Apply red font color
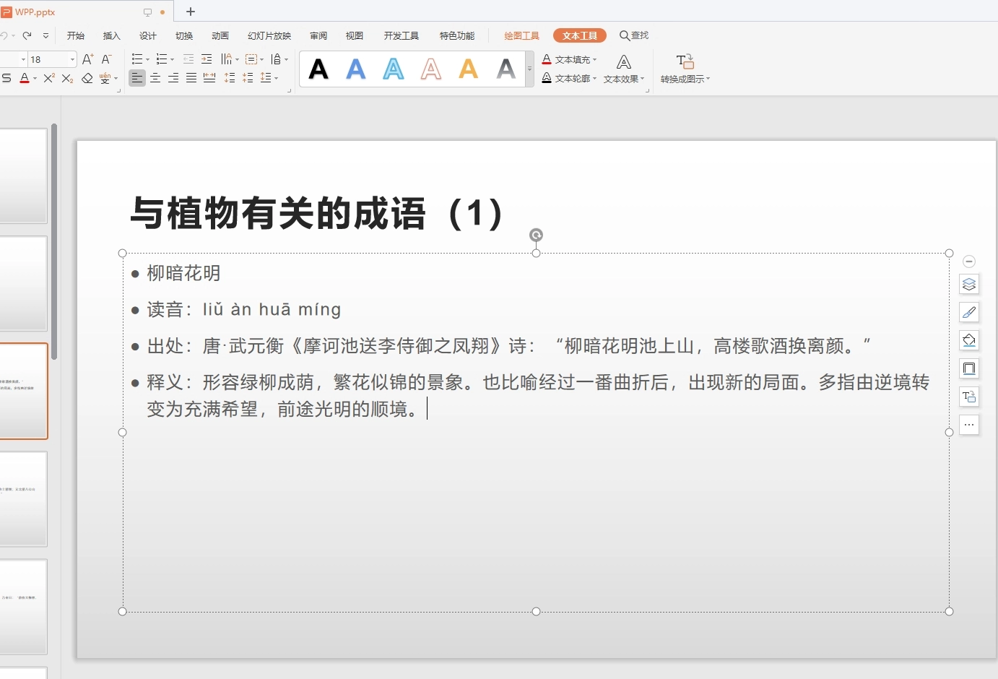The height and width of the screenshot is (679, 998). click(x=25, y=78)
